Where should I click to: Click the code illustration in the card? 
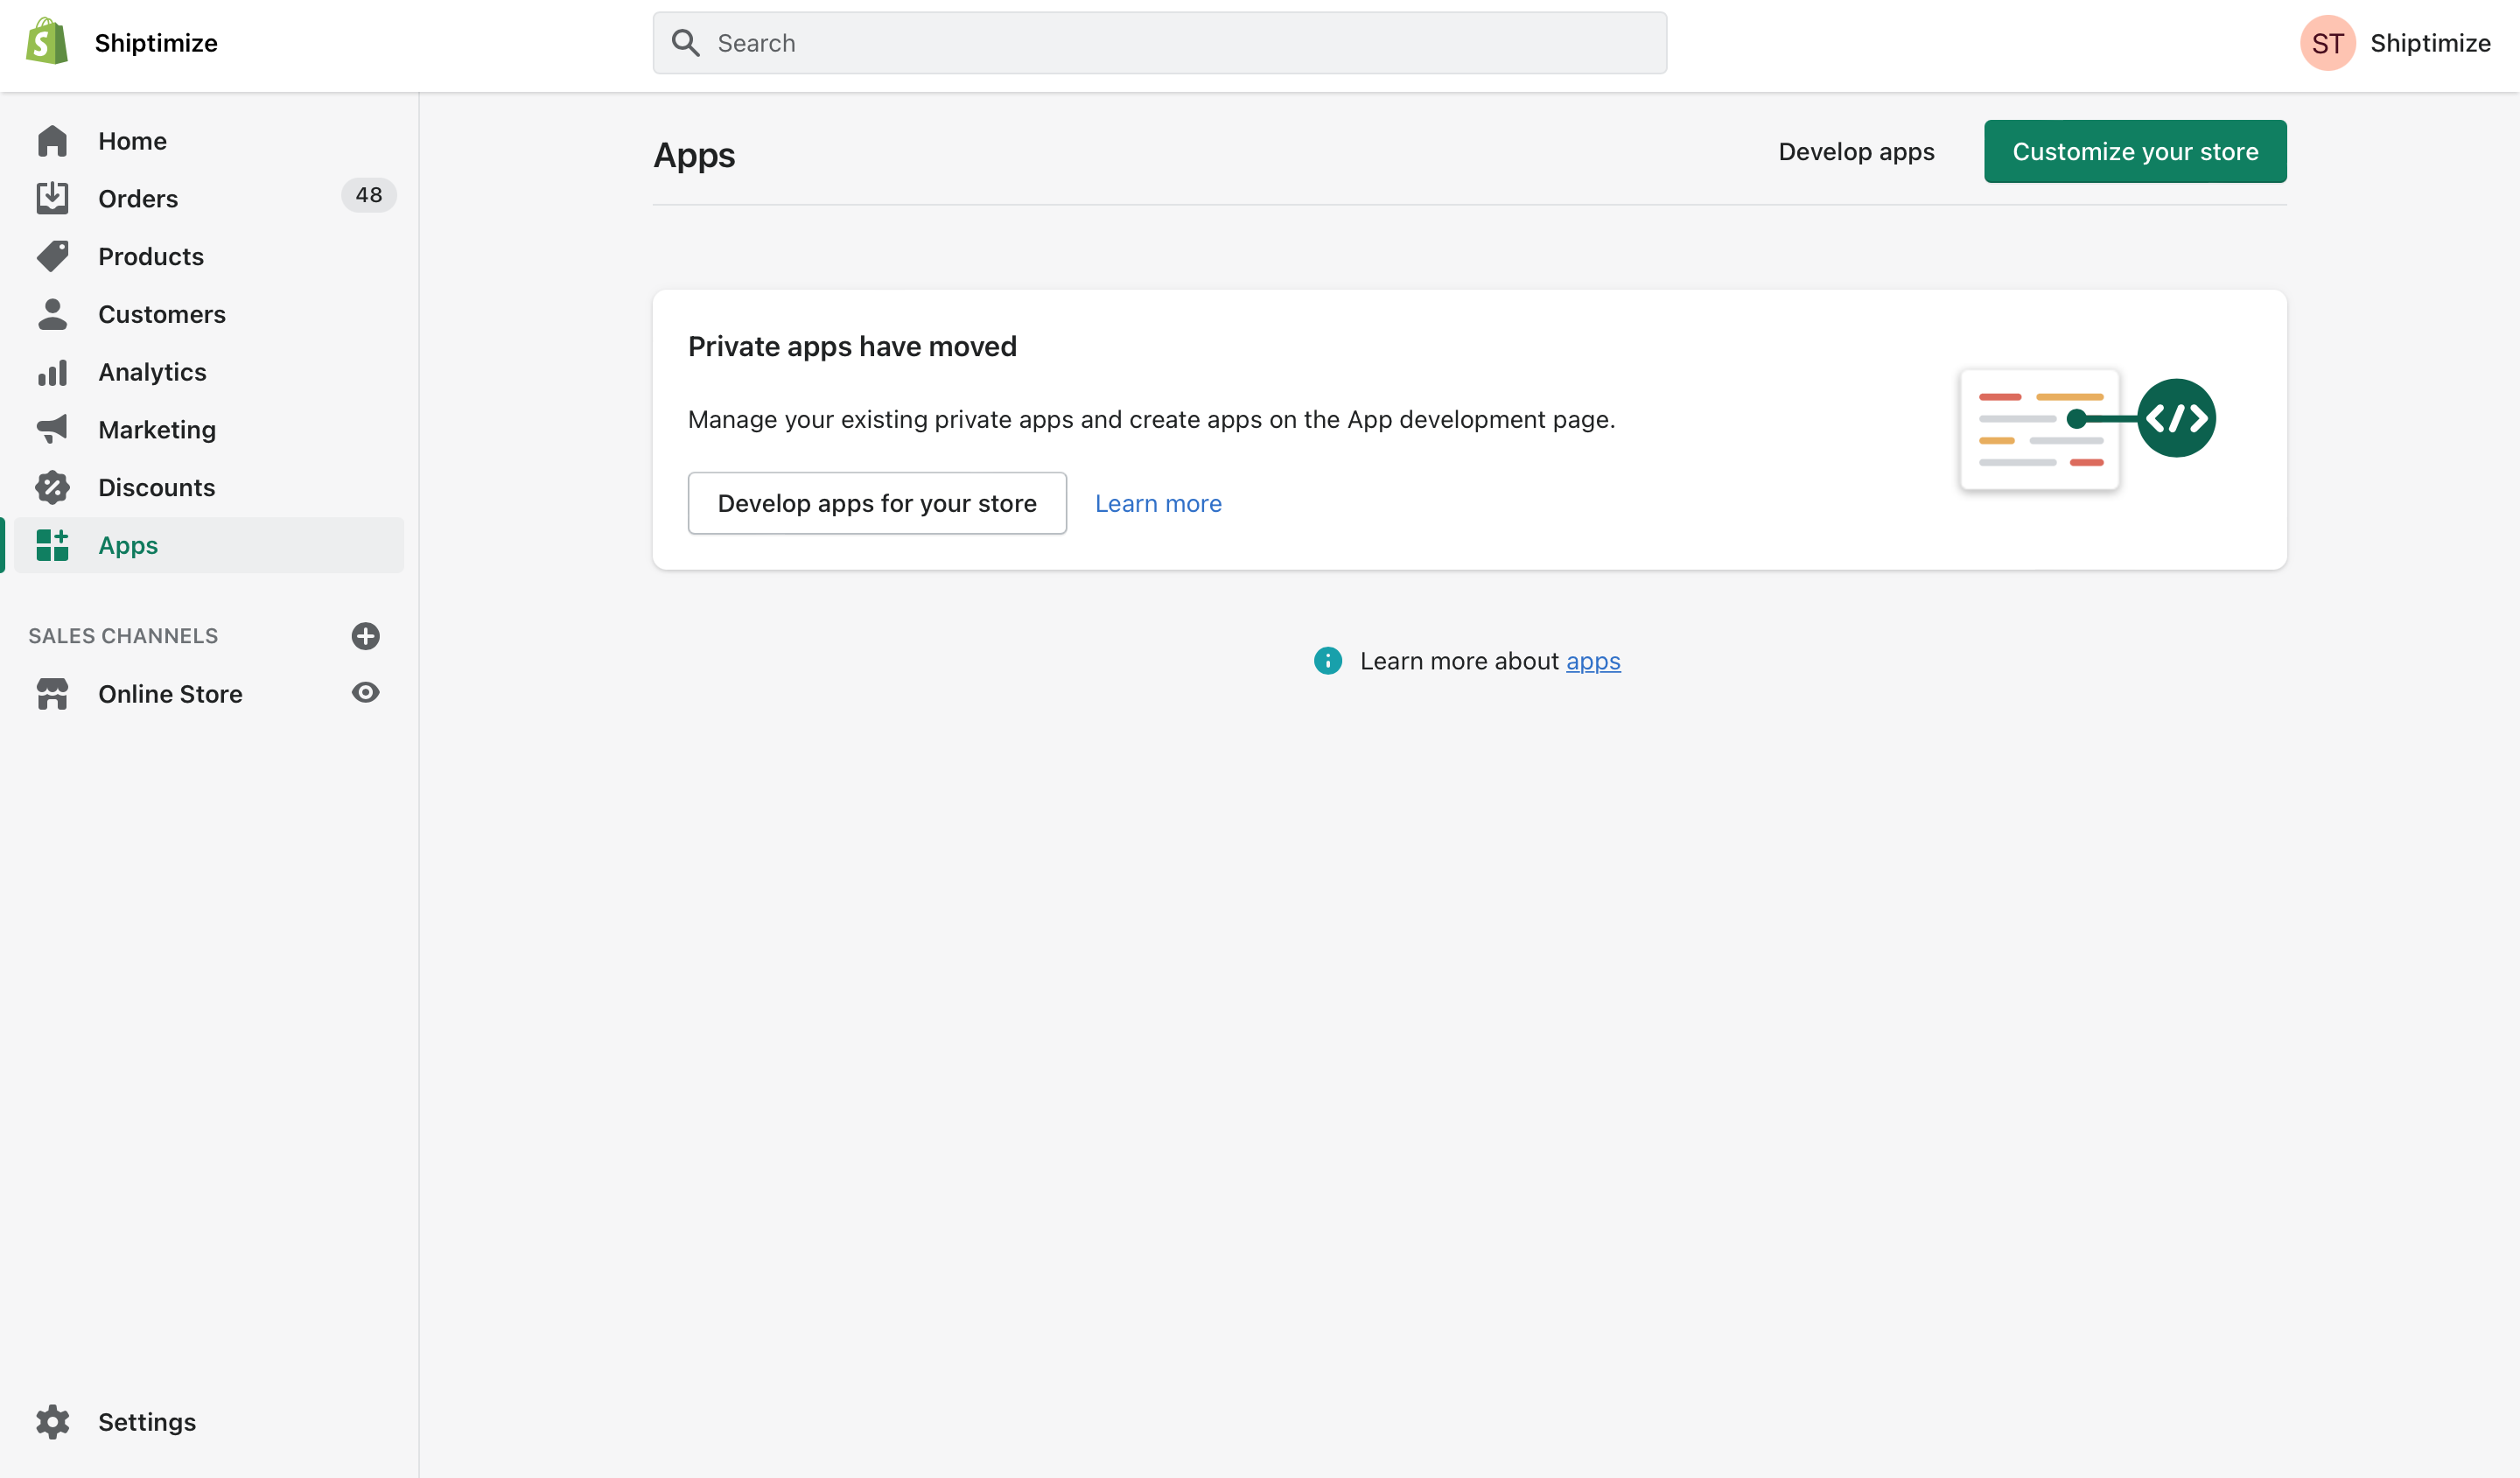[2087, 428]
